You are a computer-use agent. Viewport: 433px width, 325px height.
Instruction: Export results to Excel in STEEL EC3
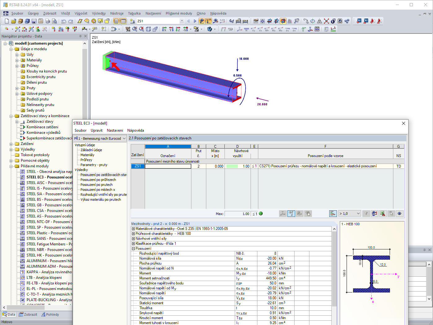point(383,213)
